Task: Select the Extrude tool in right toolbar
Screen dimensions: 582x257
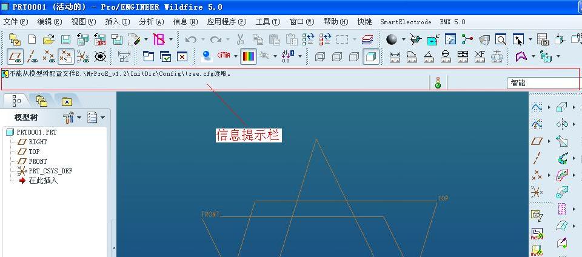Action: point(561,107)
